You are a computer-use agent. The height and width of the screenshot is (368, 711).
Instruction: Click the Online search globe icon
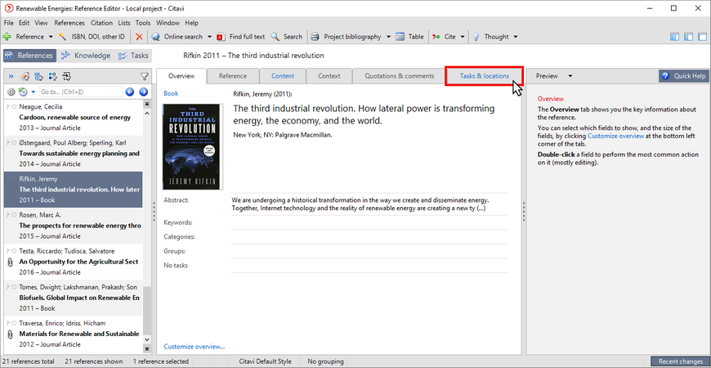click(155, 37)
